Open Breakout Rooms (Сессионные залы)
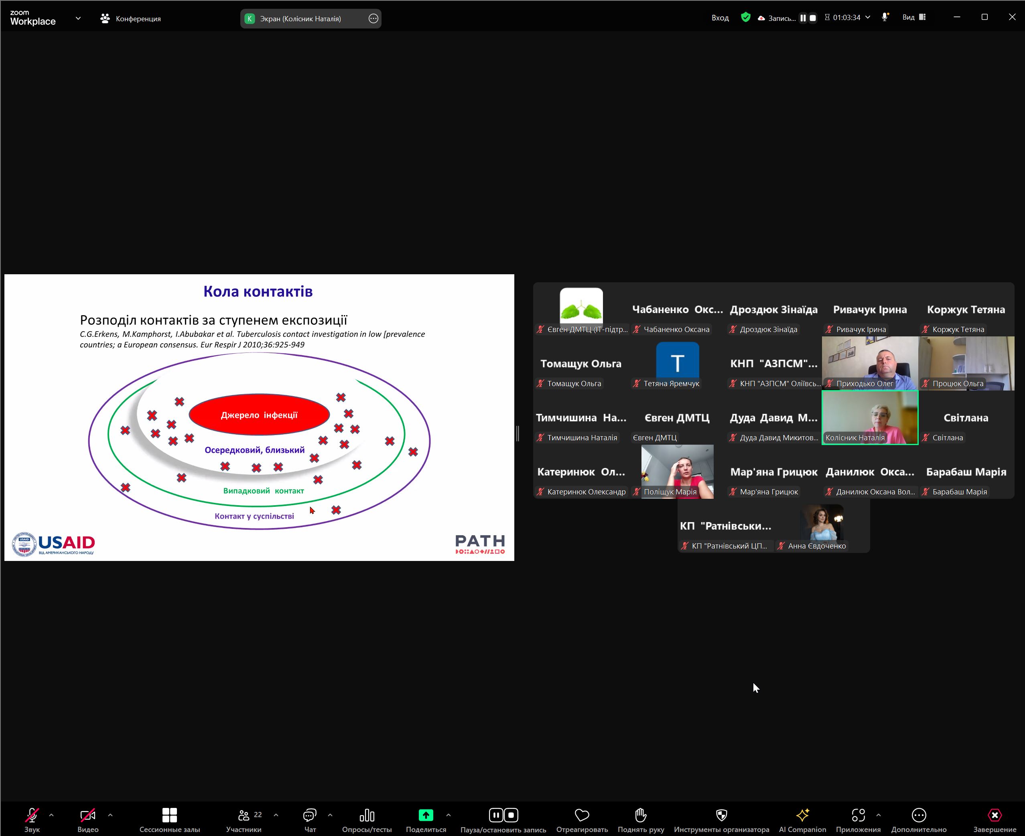This screenshot has height=836, width=1025. [170, 815]
